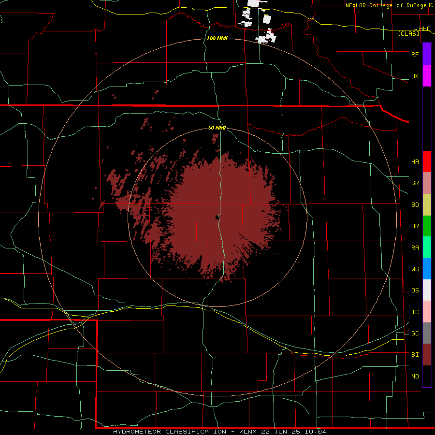Click the KLNX radar site center dot
Image resolution: width=435 pixels, height=435 pixels.
pyautogui.click(x=217, y=217)
